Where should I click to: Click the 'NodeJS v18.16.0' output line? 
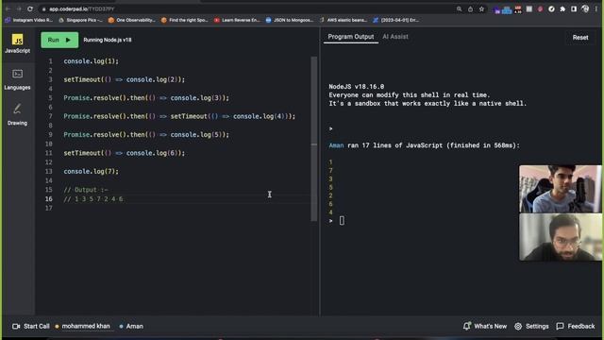pyautogui.click(x=357, y=87)
